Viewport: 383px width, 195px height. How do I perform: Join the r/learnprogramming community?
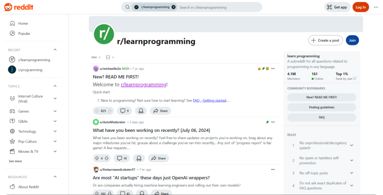(352, 40)
